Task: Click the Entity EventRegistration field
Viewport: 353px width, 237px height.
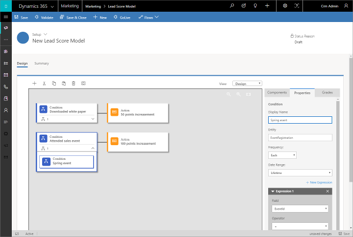Action: tap(300, 138)
